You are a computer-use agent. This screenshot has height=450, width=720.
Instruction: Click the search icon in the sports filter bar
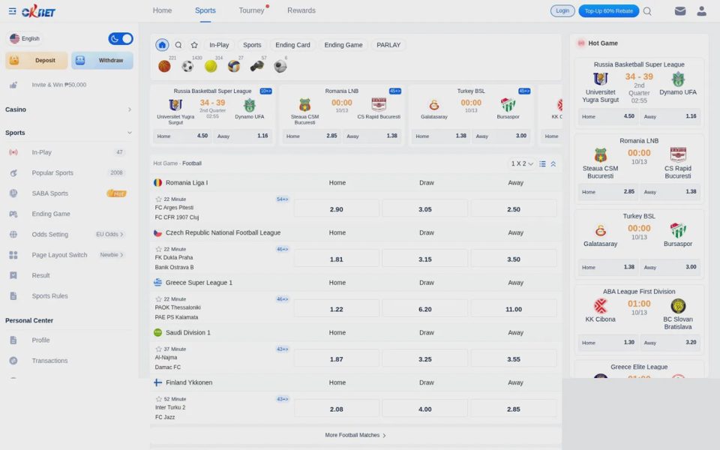click(178, 45)
